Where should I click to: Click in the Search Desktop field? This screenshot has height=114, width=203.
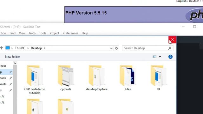coord(147,48)
